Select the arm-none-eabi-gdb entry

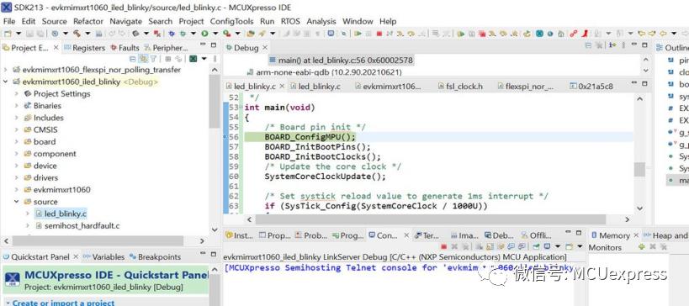324,72
